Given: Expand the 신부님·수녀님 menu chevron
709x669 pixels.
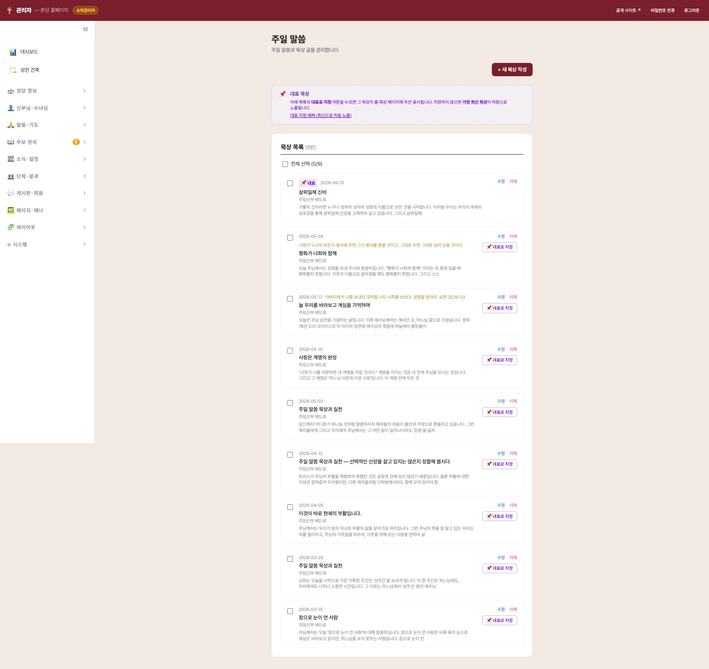Looking at the screenshot, I should click(x=85, y=108).
